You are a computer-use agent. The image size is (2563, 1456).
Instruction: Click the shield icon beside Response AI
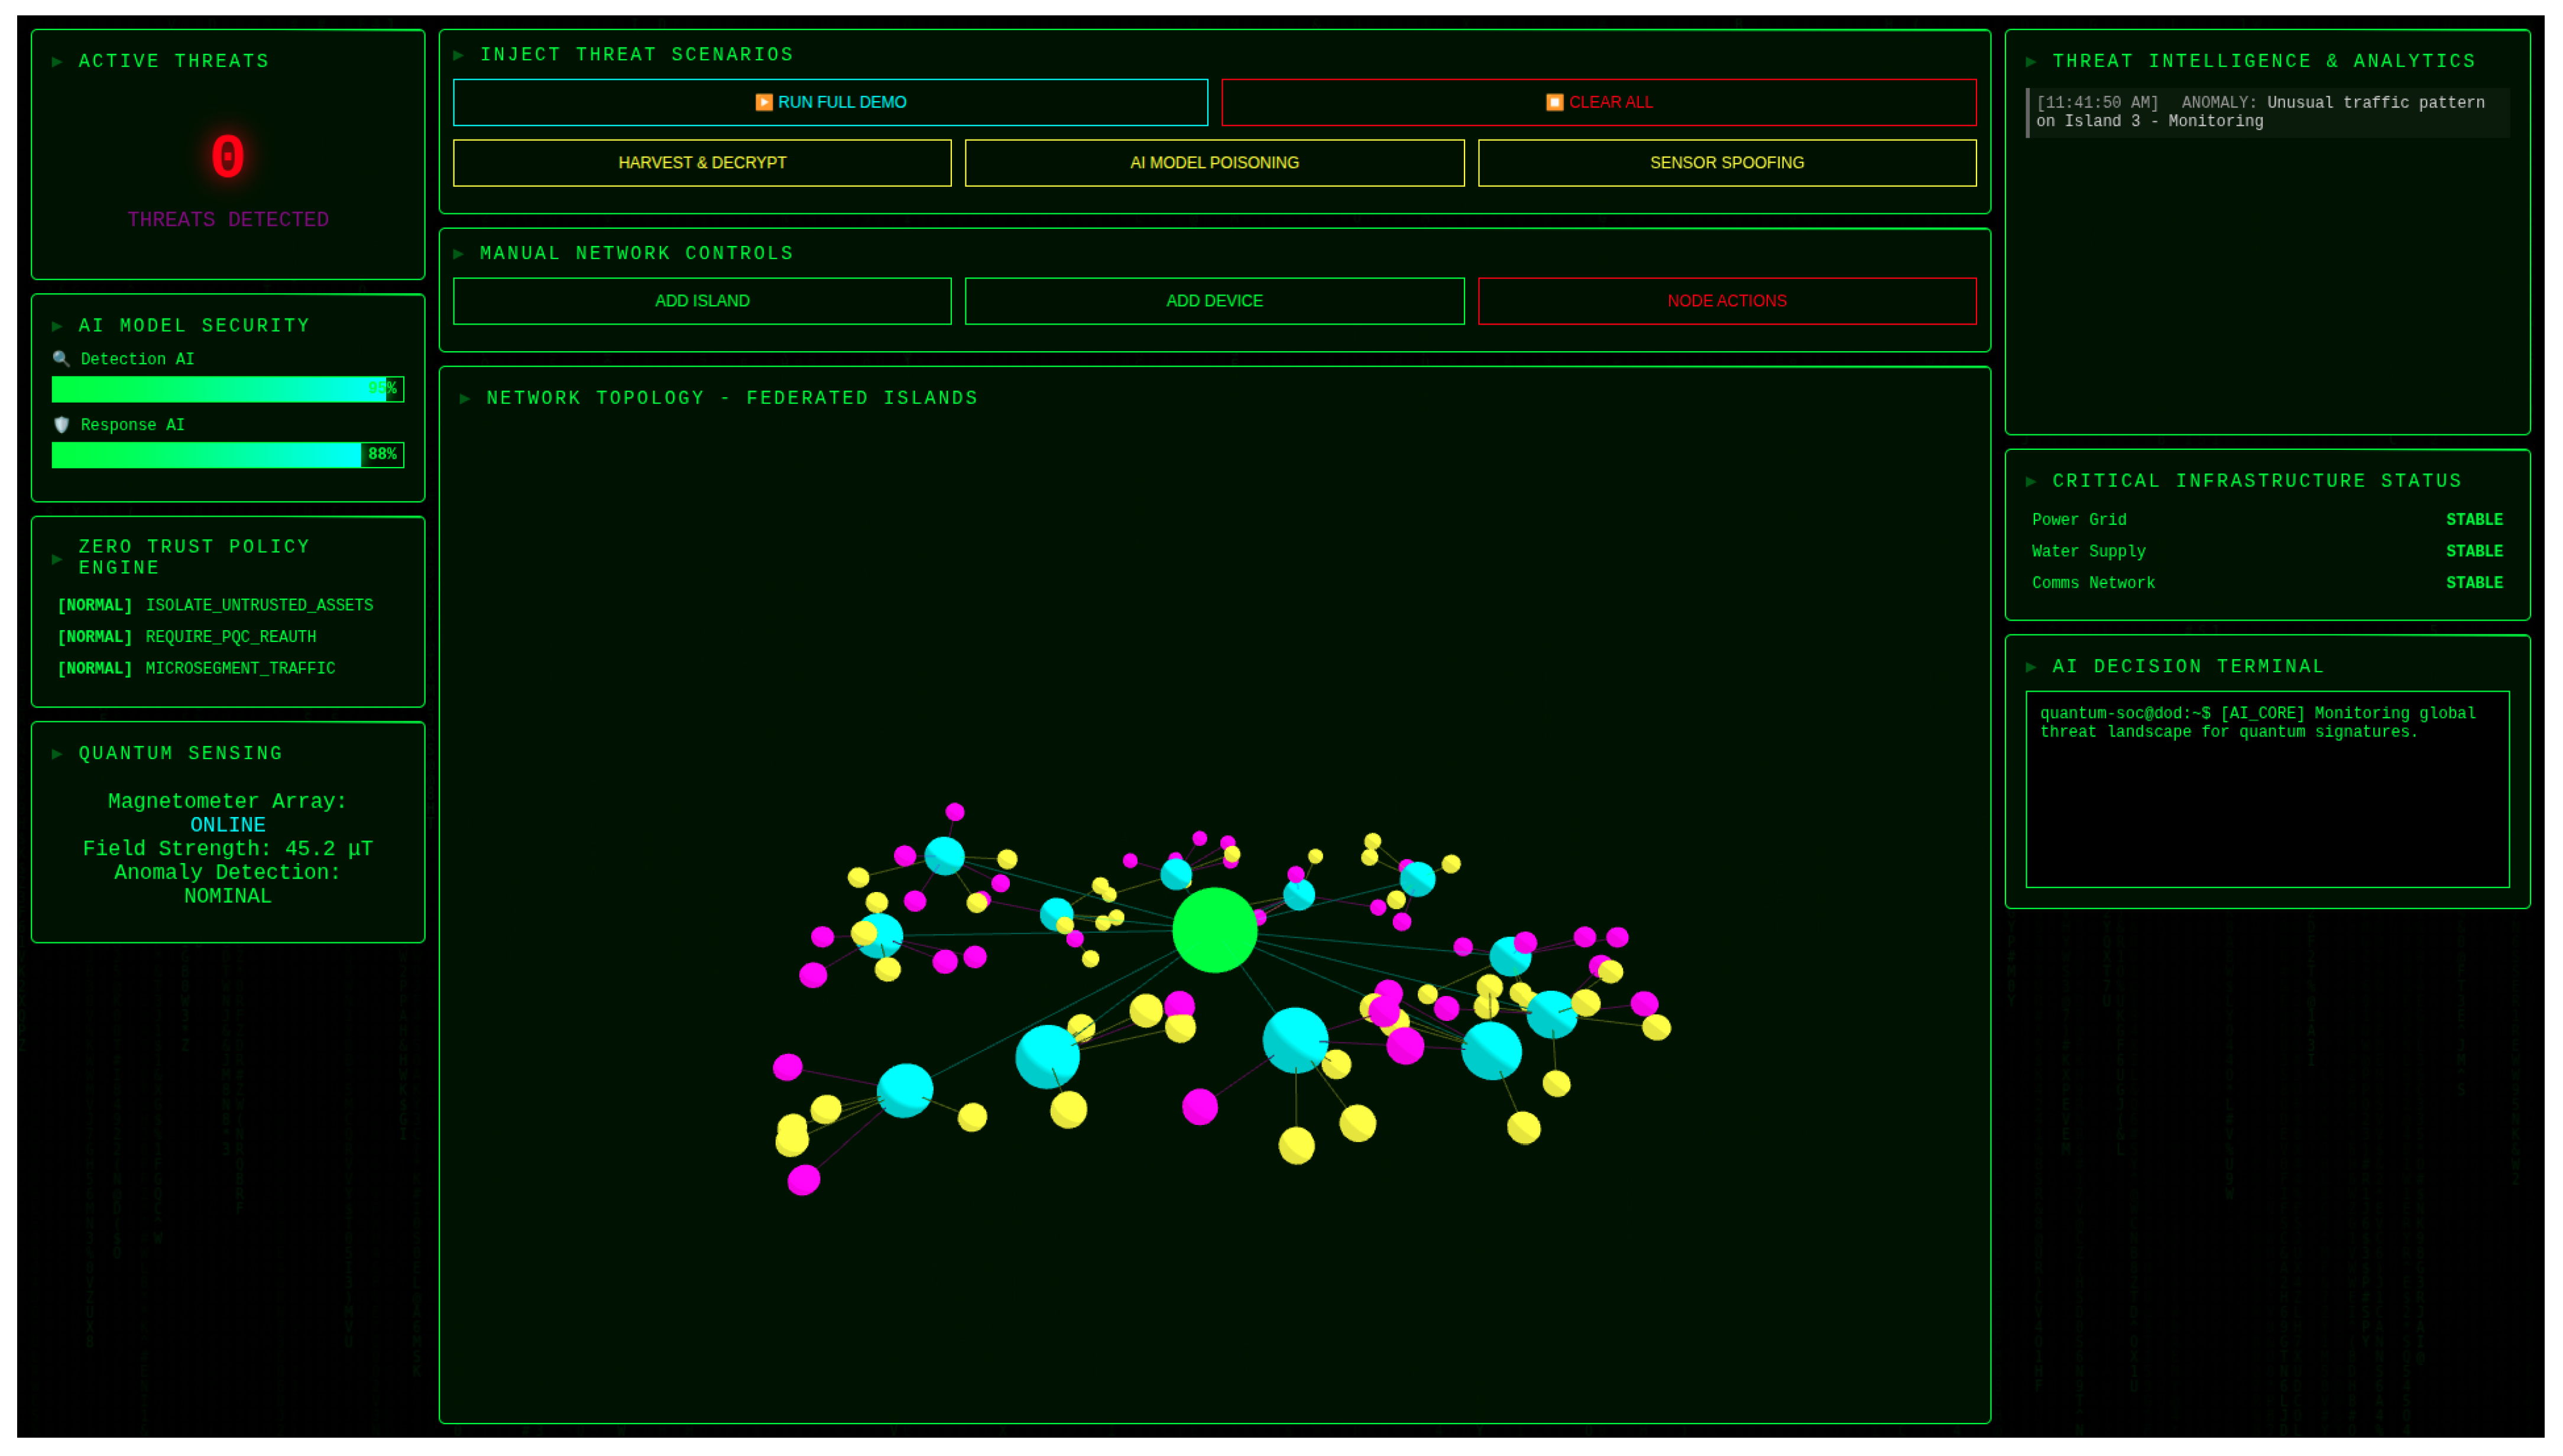[61, 425]
